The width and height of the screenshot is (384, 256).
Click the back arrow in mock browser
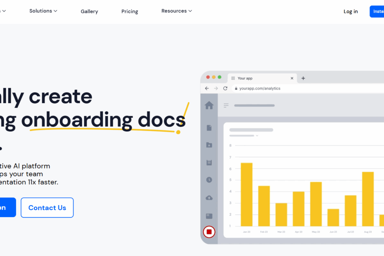pos(207,88)
